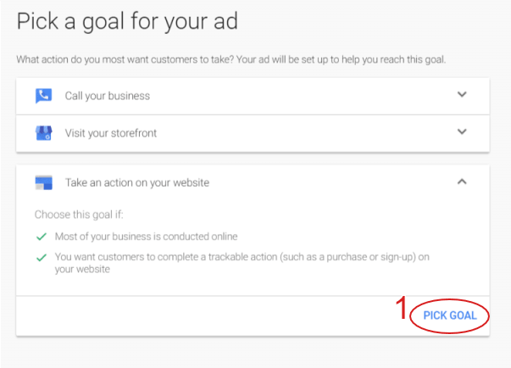Click the storefront icon

point(43,133)
